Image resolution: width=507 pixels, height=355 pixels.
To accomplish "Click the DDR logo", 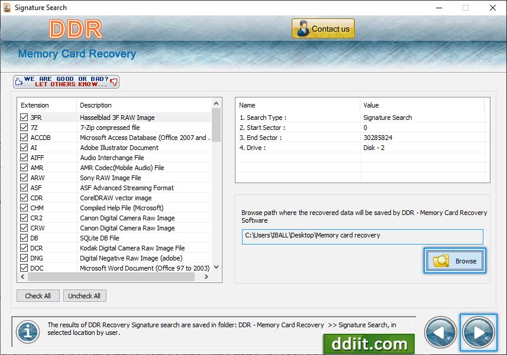I will [x=76, y=28].
